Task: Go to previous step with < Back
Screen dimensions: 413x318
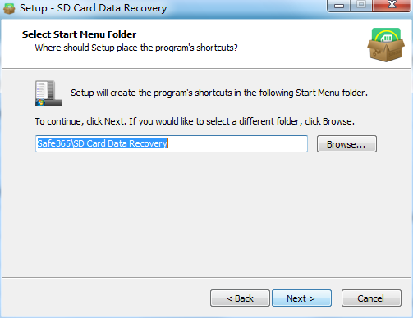Action: (240, 298)
